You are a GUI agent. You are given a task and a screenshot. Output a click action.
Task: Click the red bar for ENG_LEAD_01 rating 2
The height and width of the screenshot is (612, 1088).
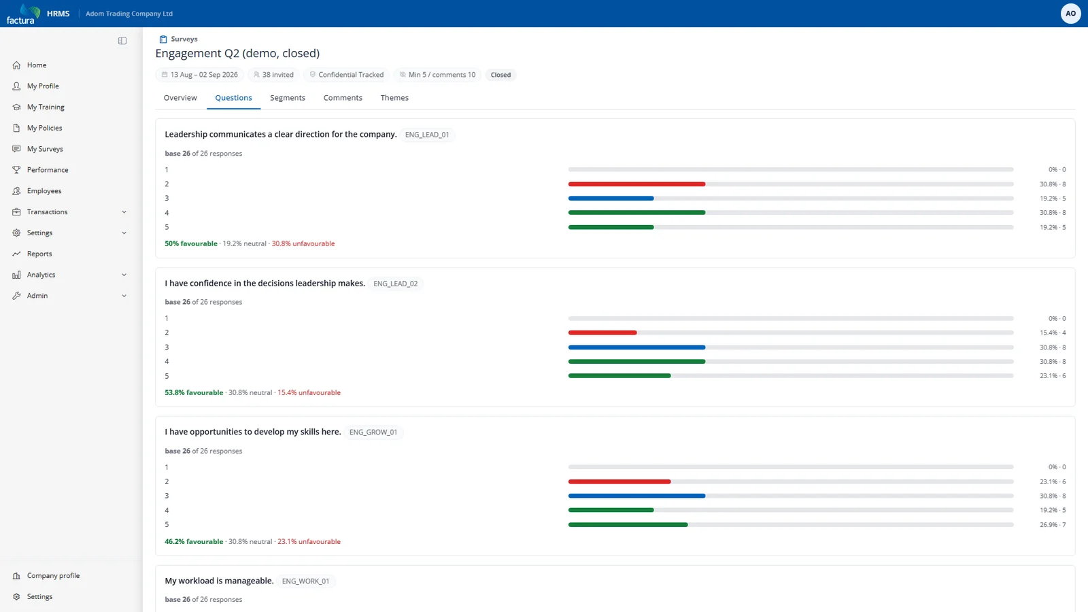[636, 184]
